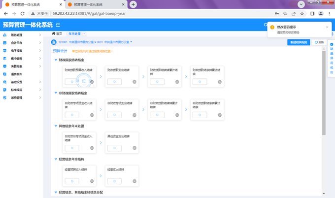Collapse the 财政拨款结转结余 section
The height and width of the screenshot is (198, 335).
(56, 60)
